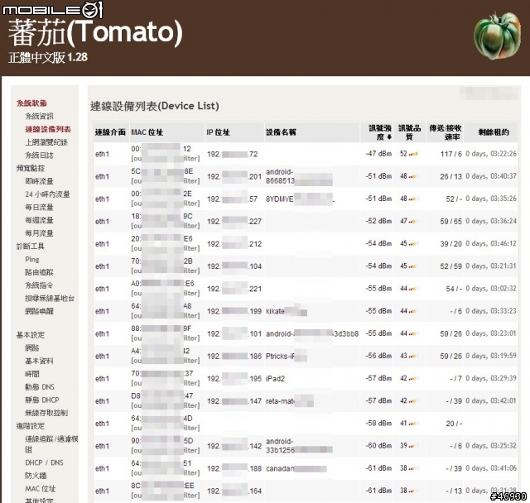Open 連線追蹤/過濾模組 in the sidebar

pos(51,444)
